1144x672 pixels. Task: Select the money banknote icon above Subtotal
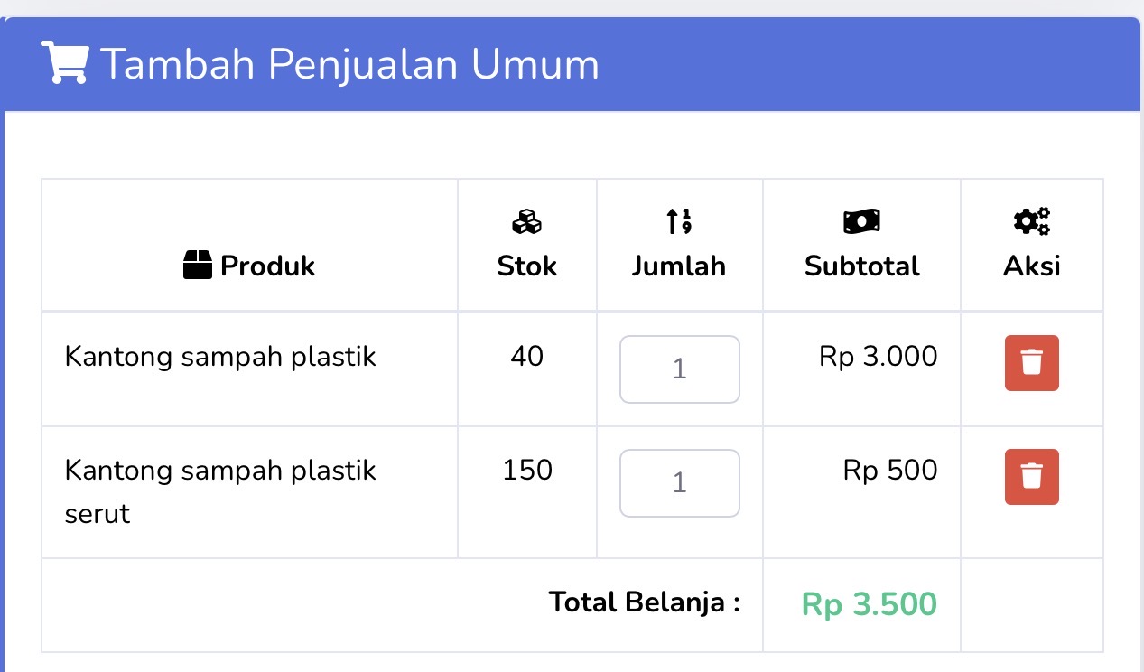tap(861, 221)
